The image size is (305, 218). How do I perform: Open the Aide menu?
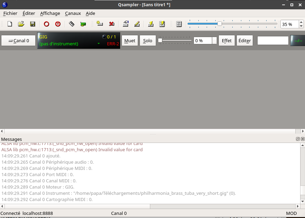[x=90, y=13]
